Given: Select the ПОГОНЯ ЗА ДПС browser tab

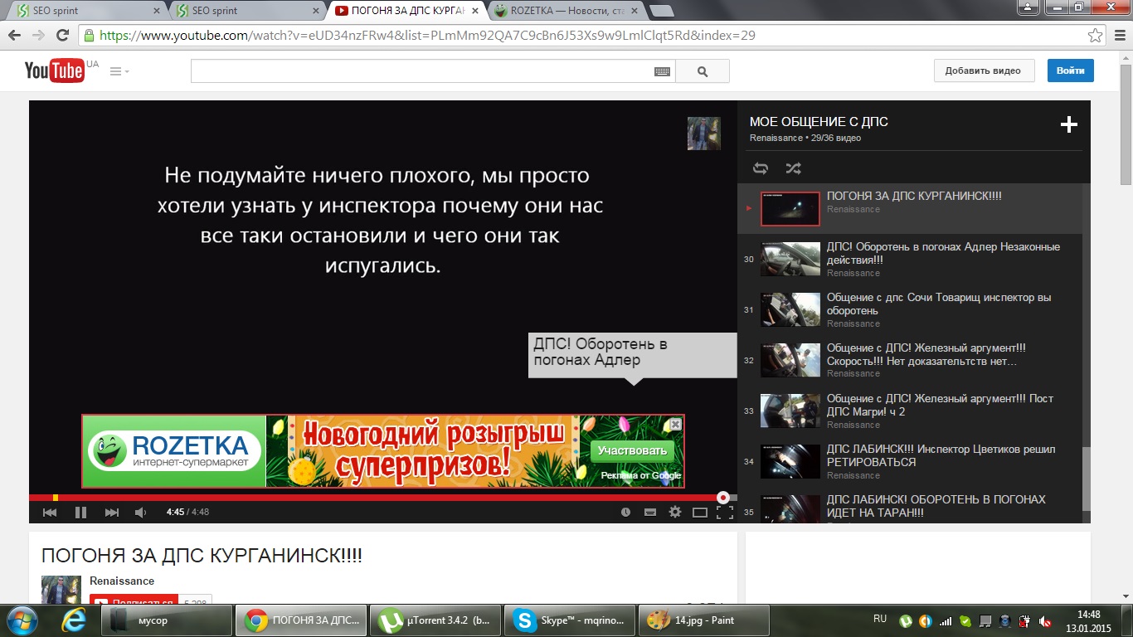Looking at the screenshot, I should [406, 11].
